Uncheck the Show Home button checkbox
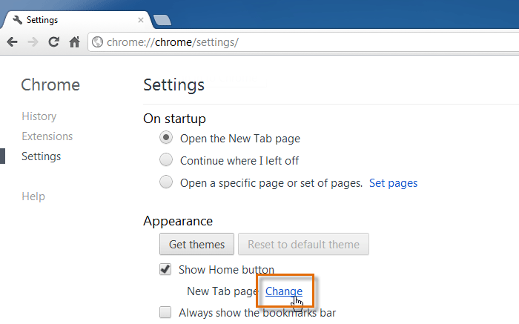This screenshot has height=324, width=519. point(165,269)
